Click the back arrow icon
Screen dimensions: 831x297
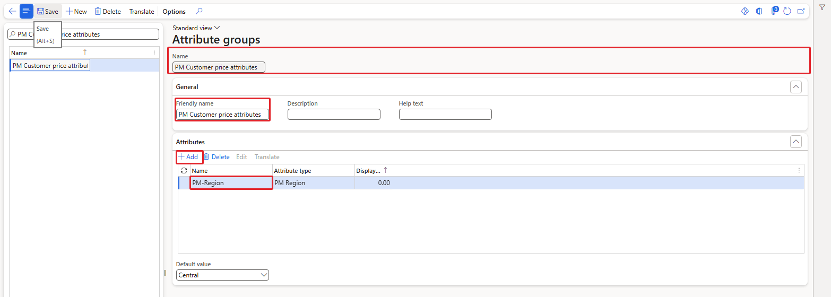(x=12, y=11)
